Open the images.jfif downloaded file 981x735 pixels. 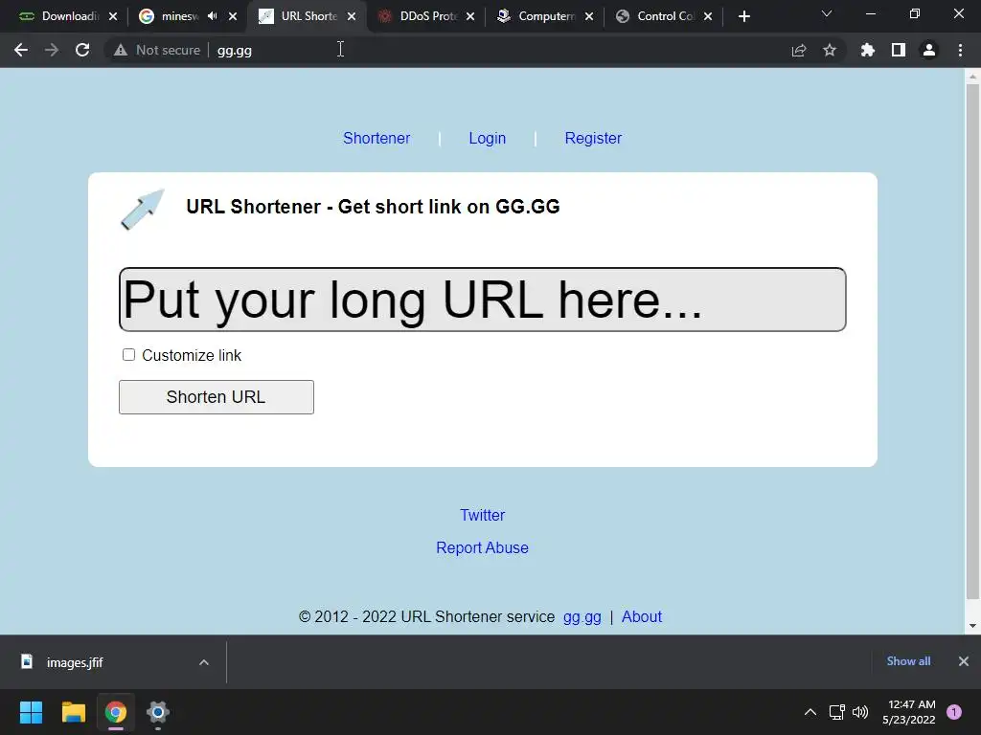click(x=75, y=662)
